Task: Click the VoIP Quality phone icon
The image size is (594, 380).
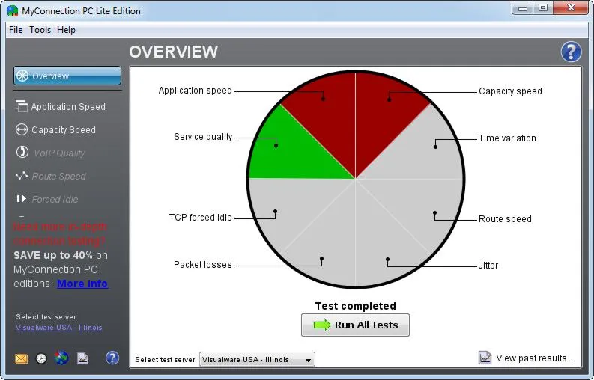Action: tap(22, 152)
